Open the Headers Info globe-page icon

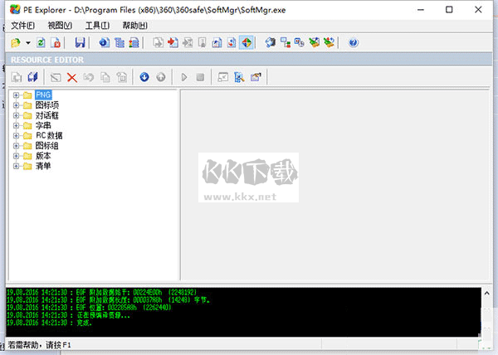point(105,42)
